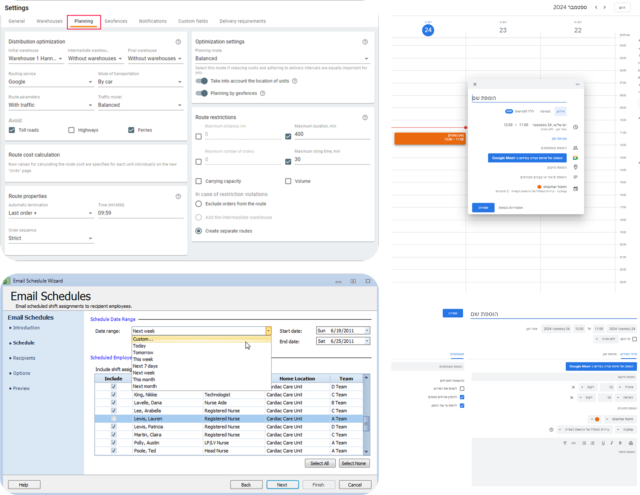This screenshot has height=495, width=640.
Task: Click the Maximum duration field showing 400
Action: tap(332, 134)
